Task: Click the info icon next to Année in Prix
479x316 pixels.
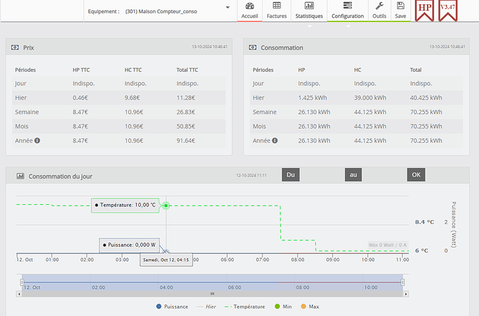Action: 37,140
